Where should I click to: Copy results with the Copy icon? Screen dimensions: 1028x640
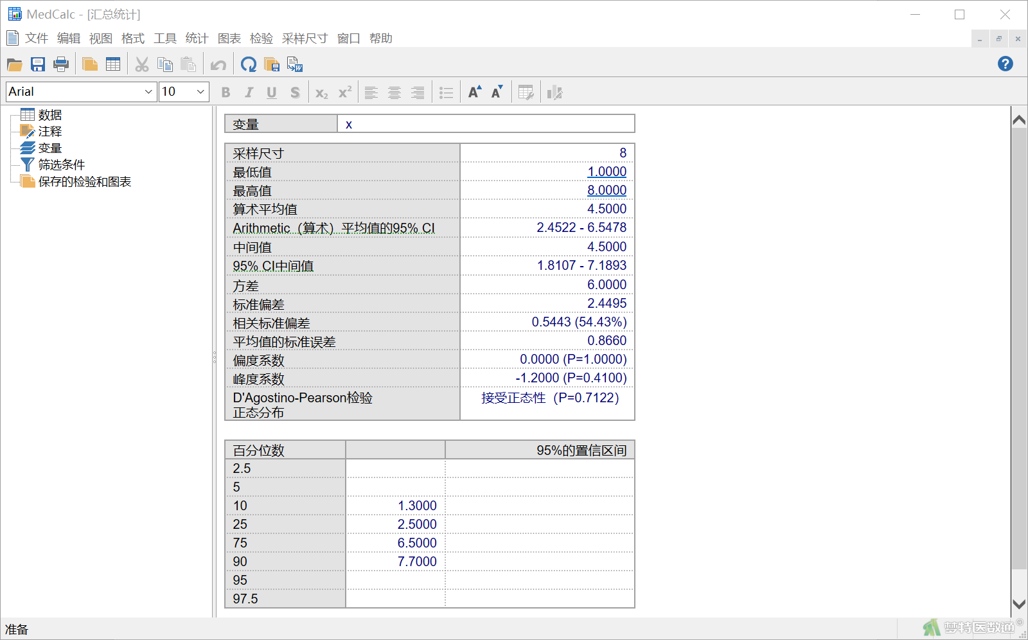[165, 64]
